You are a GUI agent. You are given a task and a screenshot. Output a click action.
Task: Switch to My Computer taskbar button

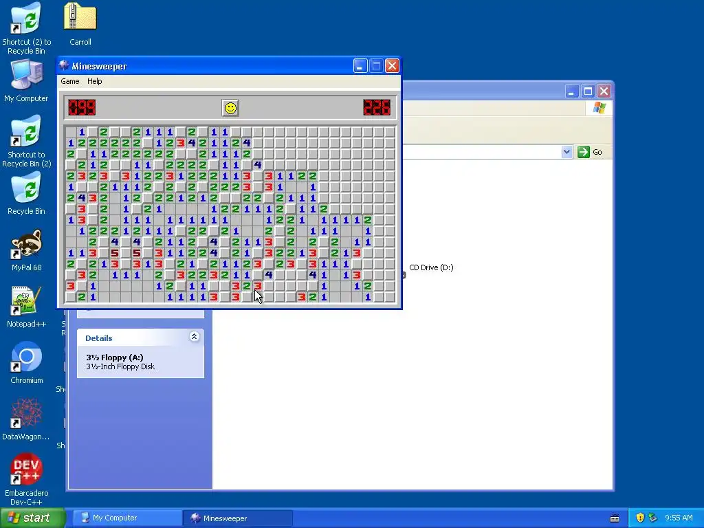point(126,518)
